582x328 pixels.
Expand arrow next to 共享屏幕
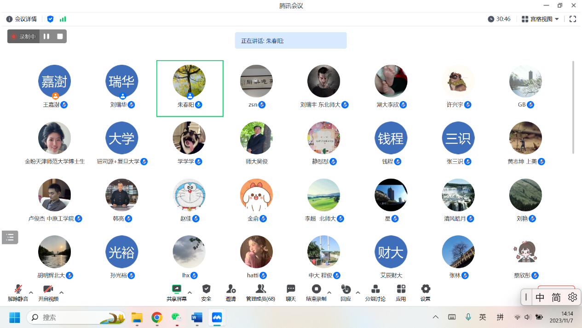tap(190, 292)
